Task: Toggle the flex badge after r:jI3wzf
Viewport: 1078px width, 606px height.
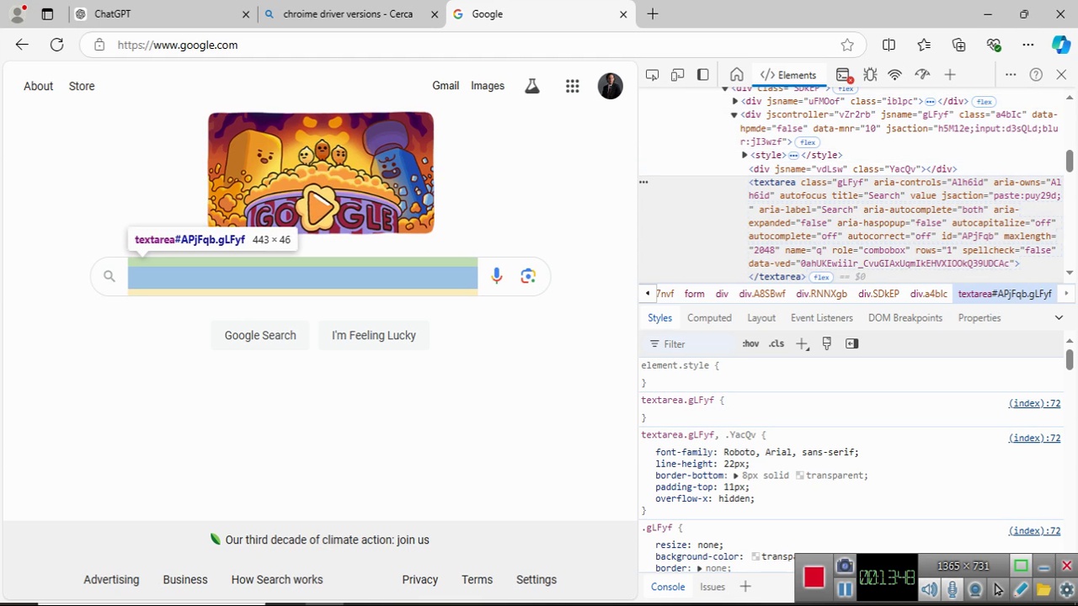Action: 808,142
